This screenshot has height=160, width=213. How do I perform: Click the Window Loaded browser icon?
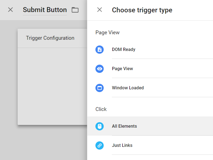[100, 88]
